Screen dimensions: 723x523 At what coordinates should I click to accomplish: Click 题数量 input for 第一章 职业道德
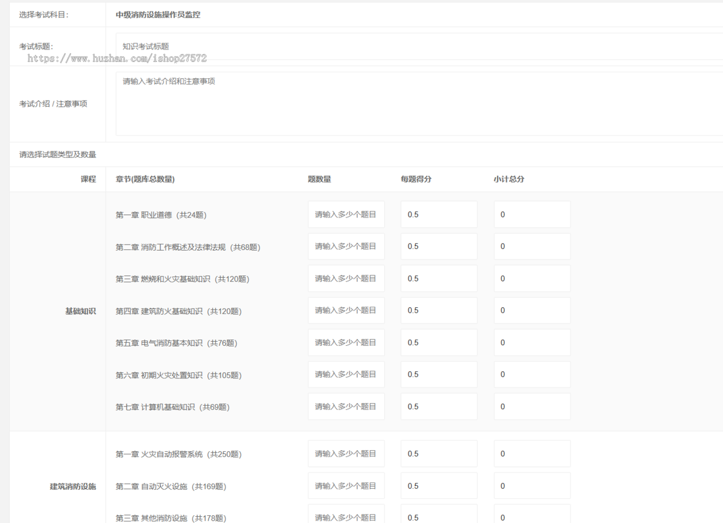[x=346, y=215]
